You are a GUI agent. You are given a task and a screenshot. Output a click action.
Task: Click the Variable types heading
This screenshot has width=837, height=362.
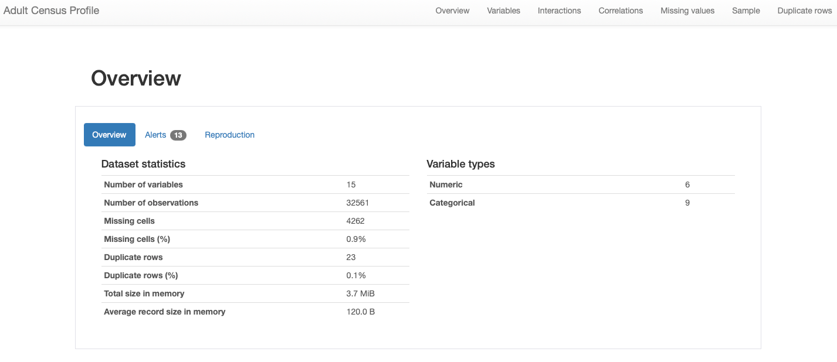tap(460, 164)
